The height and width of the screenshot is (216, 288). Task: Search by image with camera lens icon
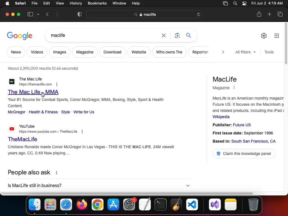(x=177, y=35)
